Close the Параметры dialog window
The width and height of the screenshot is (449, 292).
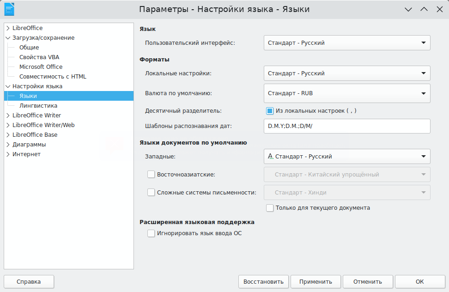(x=440, y=9)
